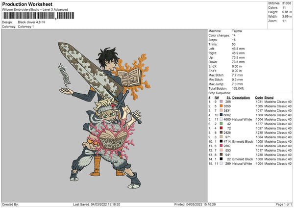Click thread code 1377

click(x=259, y=124)
